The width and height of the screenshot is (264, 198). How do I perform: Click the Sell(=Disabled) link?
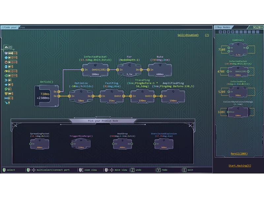188,35
